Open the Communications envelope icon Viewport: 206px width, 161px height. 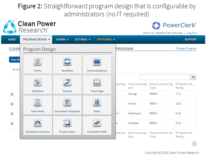coord(97,62)
